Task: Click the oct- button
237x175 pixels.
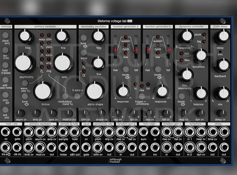Action: point(5,110)
